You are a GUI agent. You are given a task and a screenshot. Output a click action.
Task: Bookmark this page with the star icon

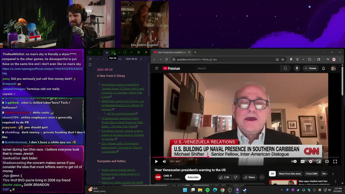[x=283, y=59]
